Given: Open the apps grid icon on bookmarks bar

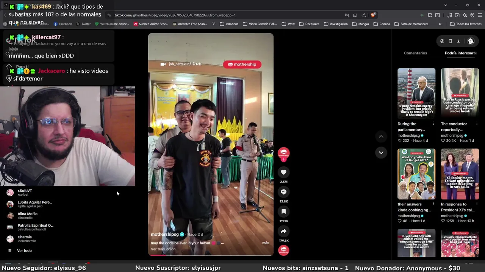Looking at the screenshot, I should [x=5, y=24].
